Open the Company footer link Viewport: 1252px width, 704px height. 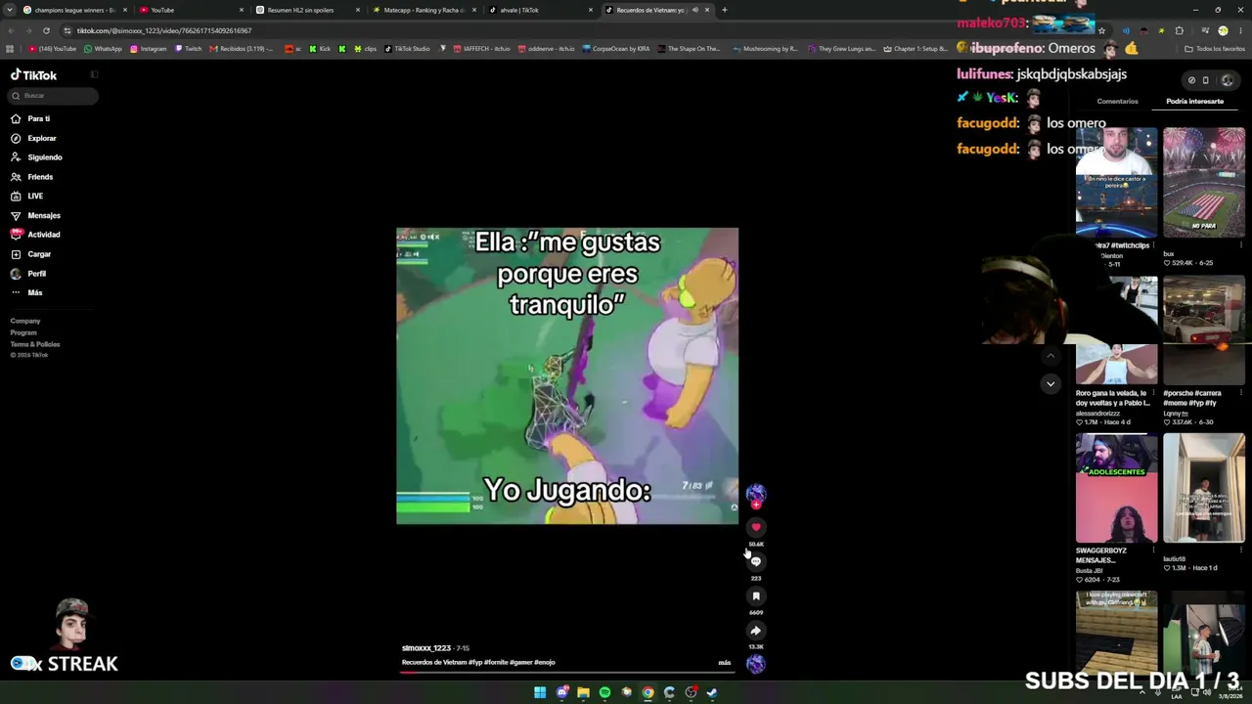pyautogui.click(x=25, y=321)
